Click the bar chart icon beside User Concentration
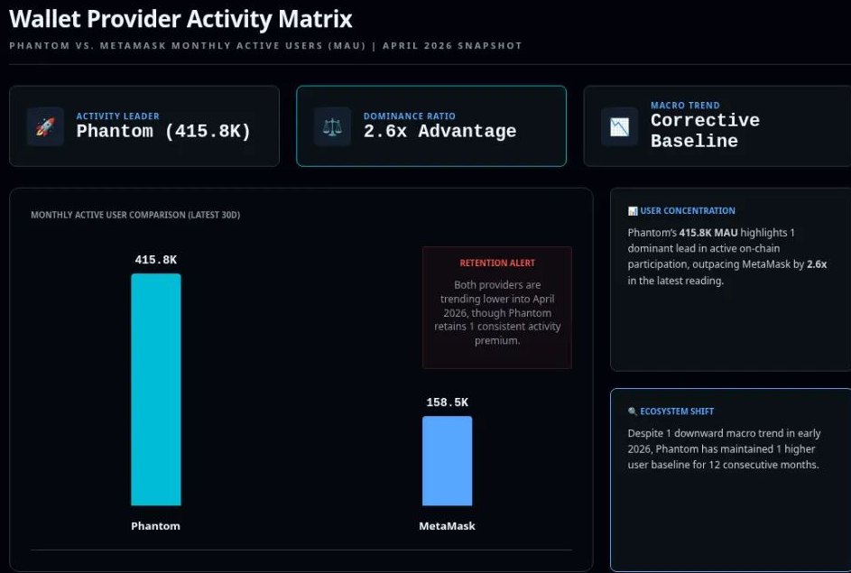 633,210
